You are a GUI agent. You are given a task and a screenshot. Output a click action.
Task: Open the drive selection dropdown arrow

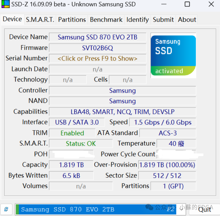(181, 209)
